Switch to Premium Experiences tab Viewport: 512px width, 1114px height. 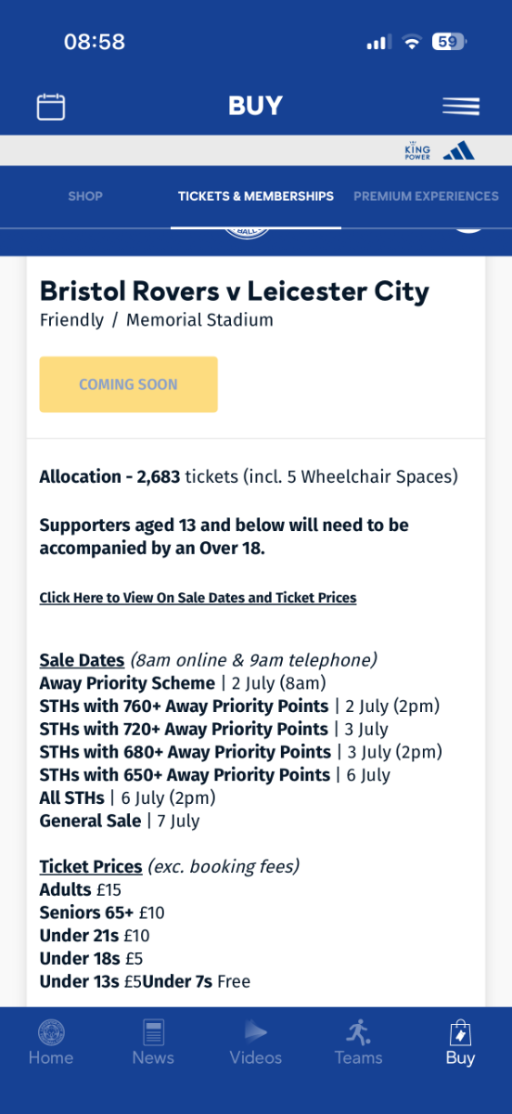click(426, 196)
